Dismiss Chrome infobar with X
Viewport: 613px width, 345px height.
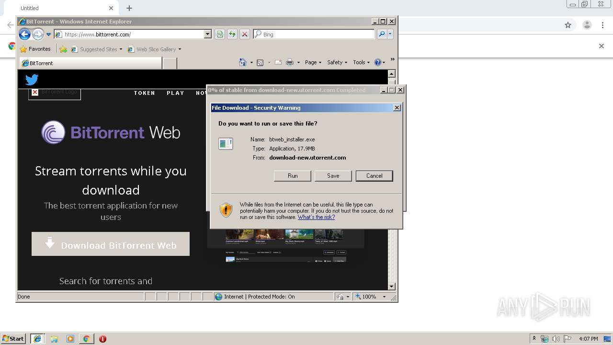coord(602,46)
